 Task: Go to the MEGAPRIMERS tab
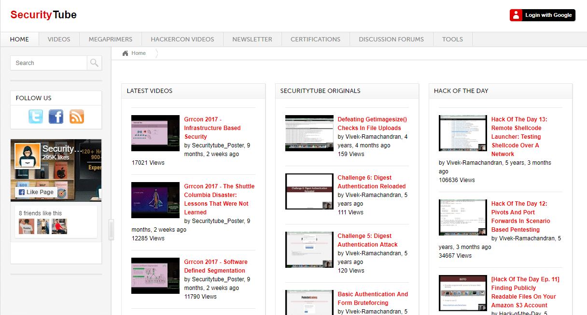111,39
